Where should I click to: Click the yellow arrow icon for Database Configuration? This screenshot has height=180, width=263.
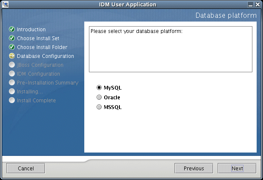12,56
